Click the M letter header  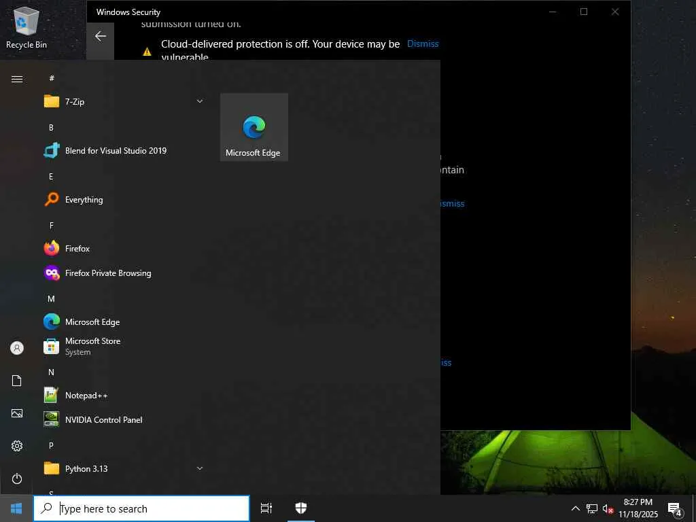[x=51, y=299]
